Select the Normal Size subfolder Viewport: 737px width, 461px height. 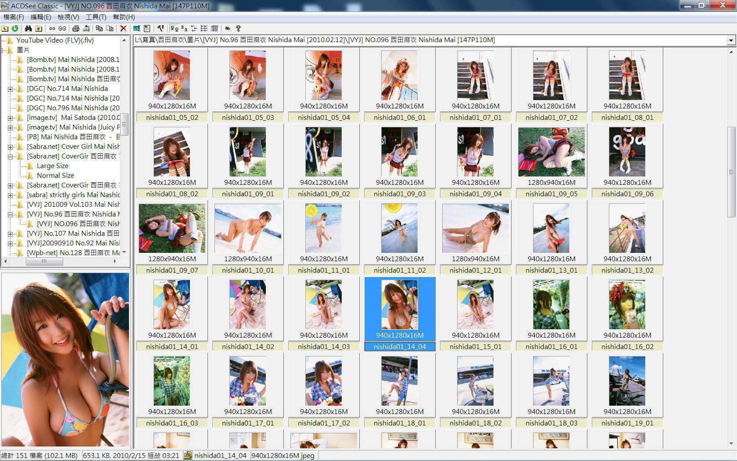pyautogui.click(x=56, y=176)
